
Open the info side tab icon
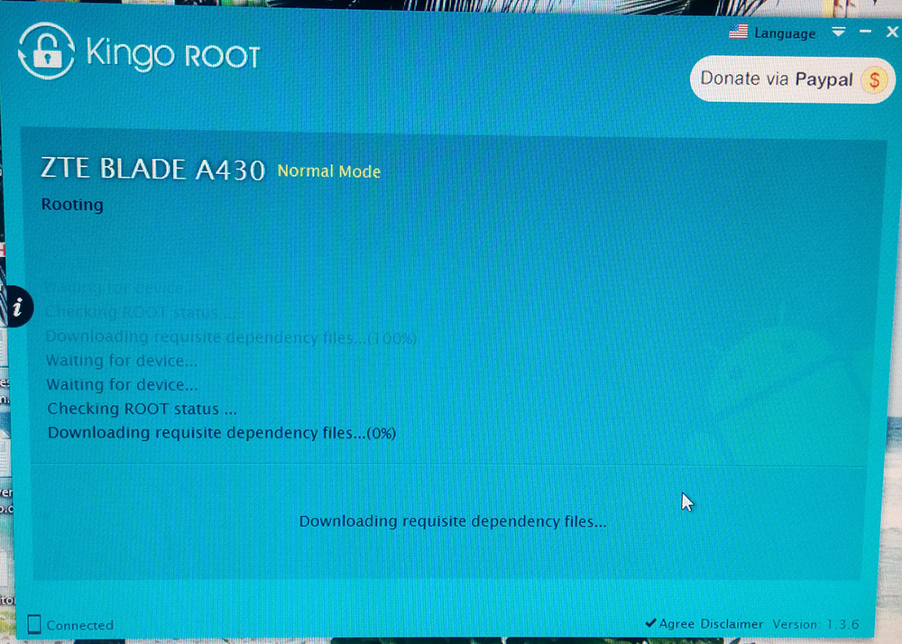18,307
